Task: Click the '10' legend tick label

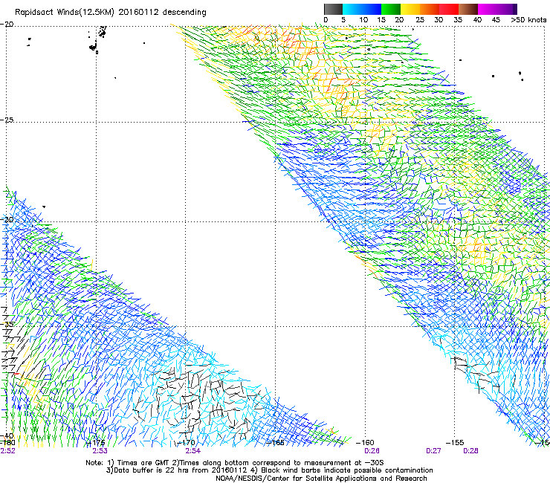Action: [363, 20]
